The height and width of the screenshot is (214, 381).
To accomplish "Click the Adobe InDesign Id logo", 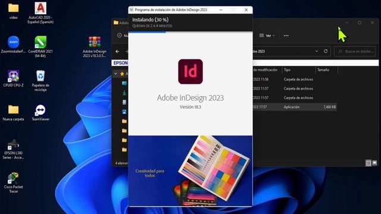I will (x=190, y=71).
